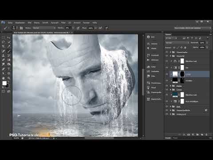213x160 pixels.
Task: Add a layer style with fx icon
Action: click(x=184, y=135)
